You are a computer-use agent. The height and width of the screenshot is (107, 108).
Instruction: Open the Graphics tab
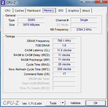[x=74, y=11]
